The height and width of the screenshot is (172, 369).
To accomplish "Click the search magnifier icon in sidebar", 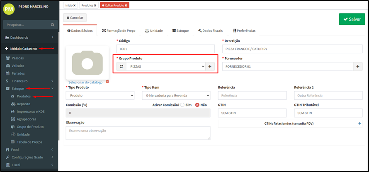I will pos(52,25).
